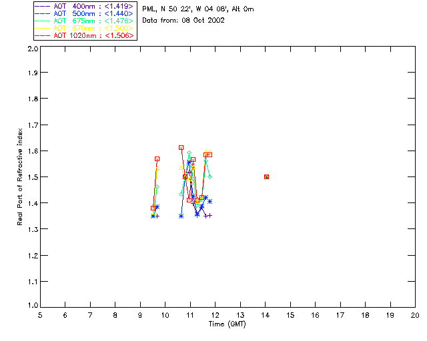Click the y-axis tick label 1.1

[33, 282]
